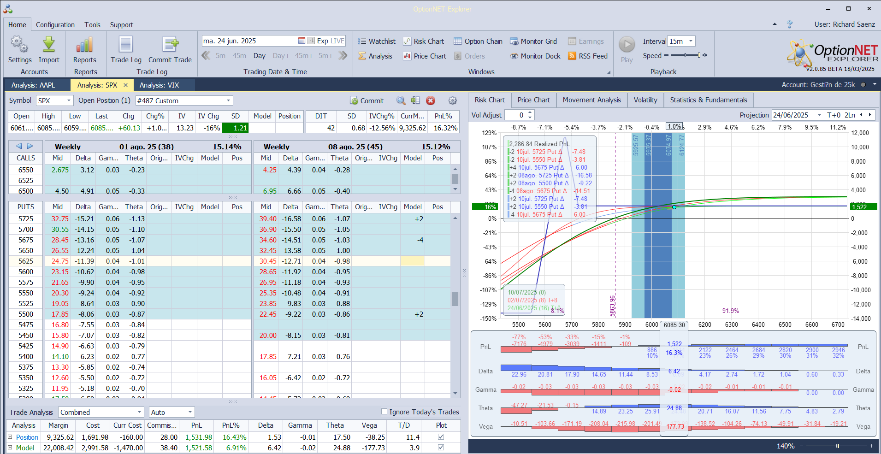
Task: Open the Trade Analysis Combined dropdown
Action: [139, 412]
